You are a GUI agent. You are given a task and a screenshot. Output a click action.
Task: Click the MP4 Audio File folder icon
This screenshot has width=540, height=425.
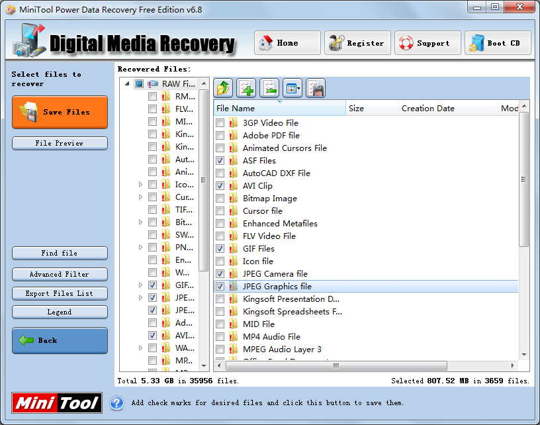(234, 336)
